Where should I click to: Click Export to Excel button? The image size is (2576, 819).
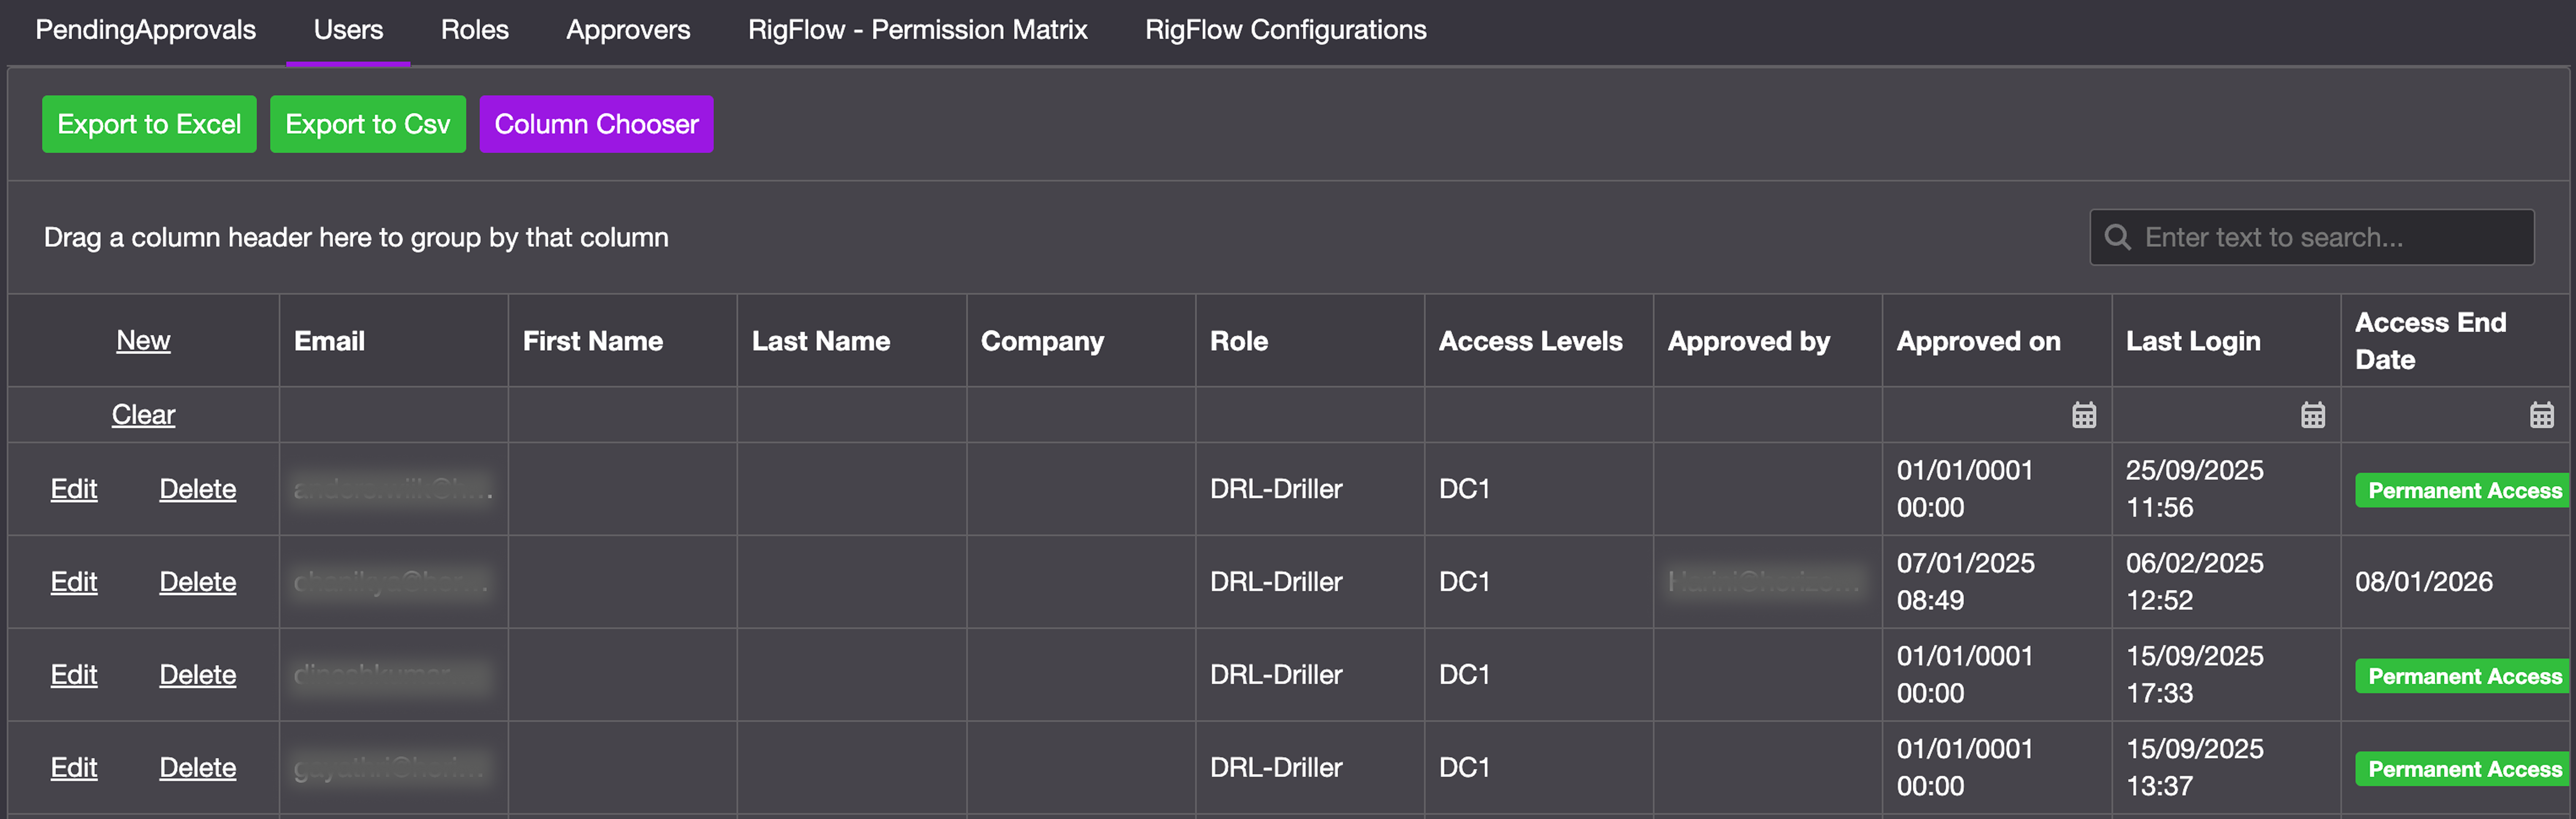(149, 124)
